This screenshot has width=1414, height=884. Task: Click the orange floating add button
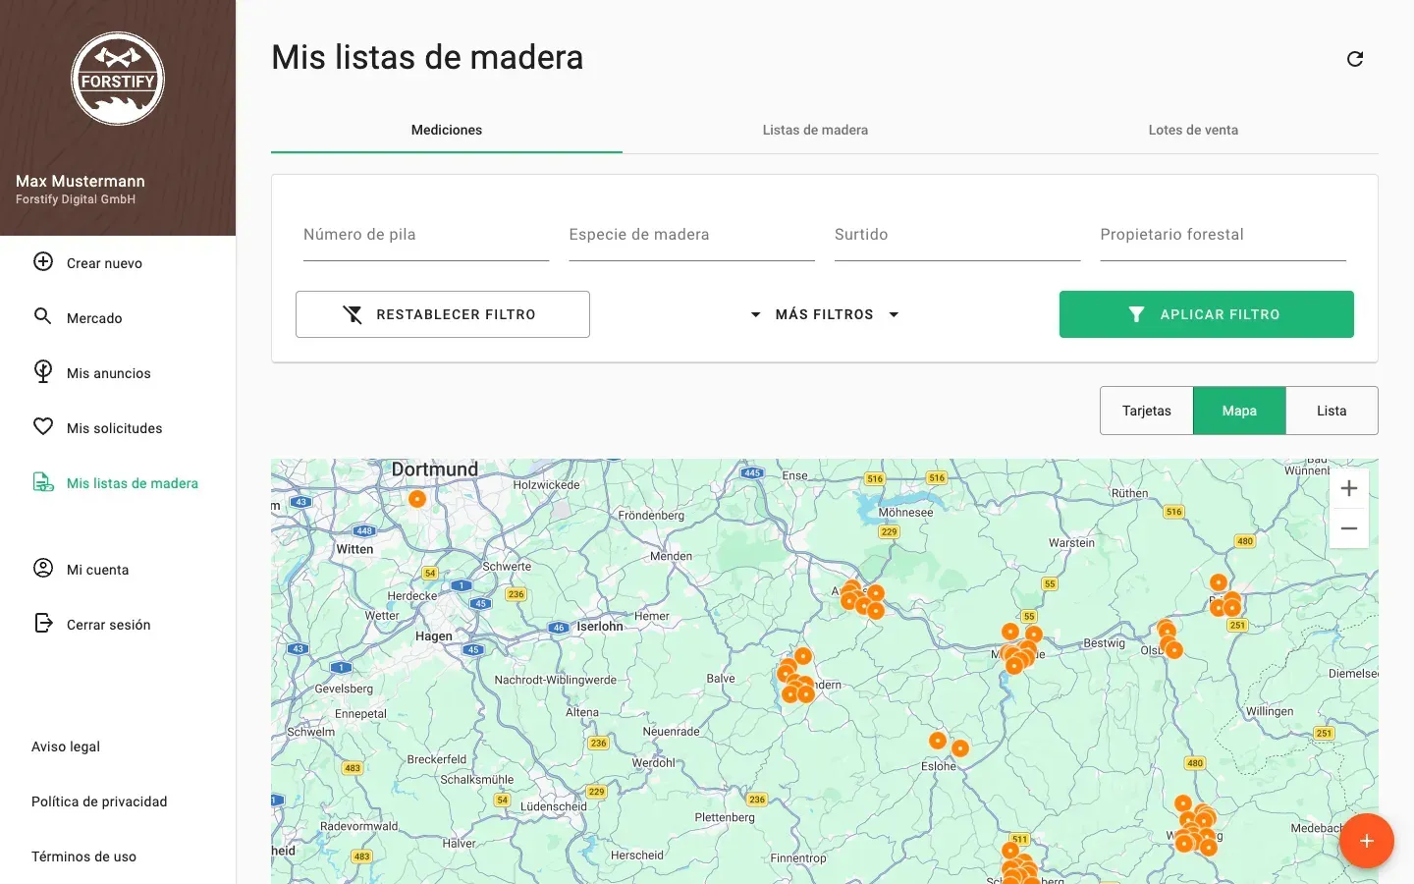1366,841
